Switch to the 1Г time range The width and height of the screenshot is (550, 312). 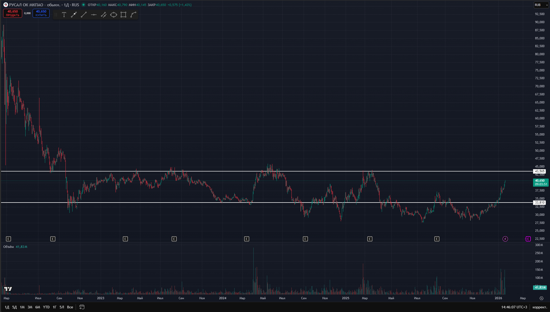pyautogui.click(x=55, y=307)
